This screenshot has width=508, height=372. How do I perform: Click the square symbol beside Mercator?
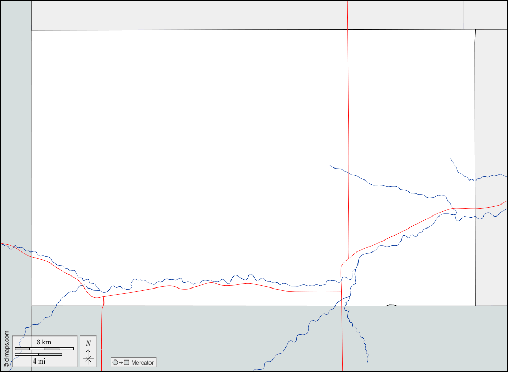(x=126, y=363)
